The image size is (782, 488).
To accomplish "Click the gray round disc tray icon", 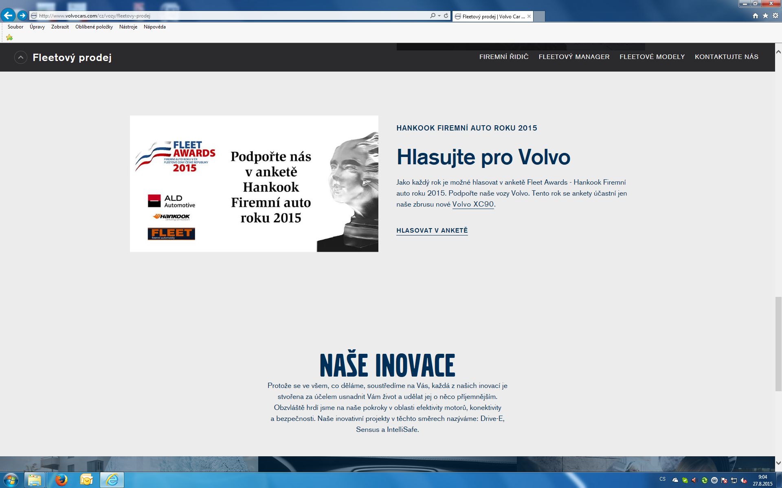I will click(714, 480).
